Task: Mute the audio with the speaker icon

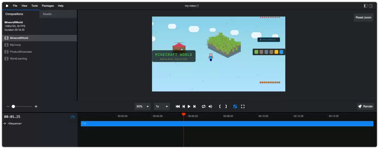Action: (x=210, y=107)
